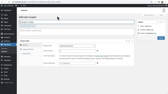Edit the Publish immediately setting
The image size is (168, 94).
click(x=155, y=33)
